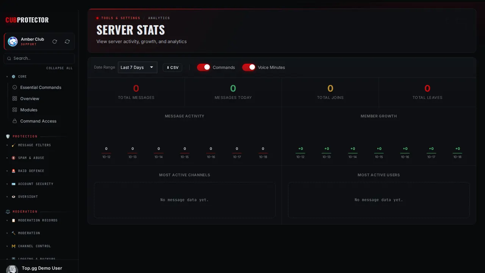Click the Total Messages stat card
This screenshot has width=485, height=273.
pos(136,92)
